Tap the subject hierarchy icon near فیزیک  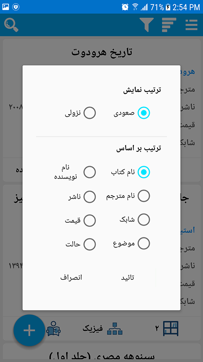point(115,329)
